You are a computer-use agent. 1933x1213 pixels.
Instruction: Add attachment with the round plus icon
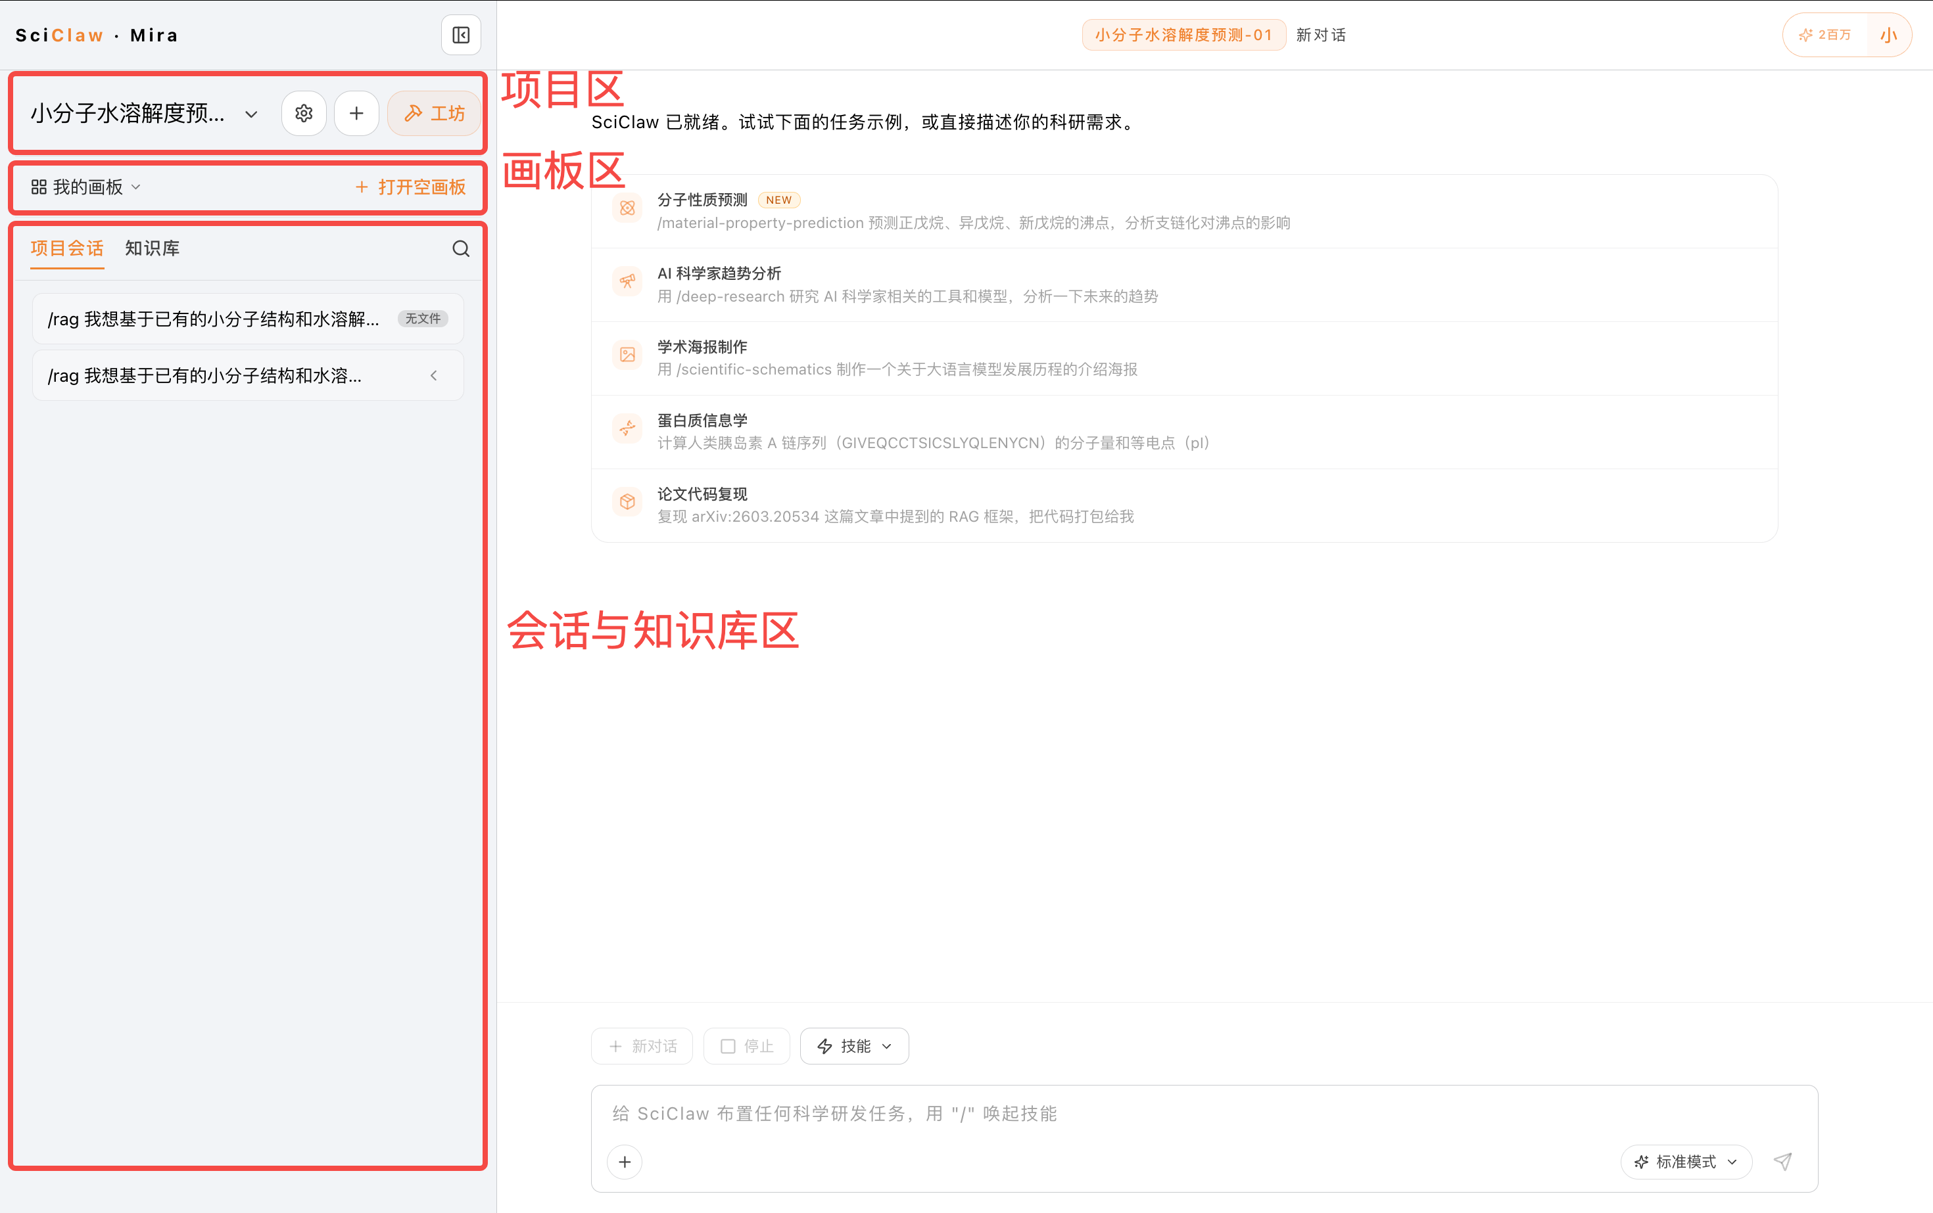[625, 1162]
